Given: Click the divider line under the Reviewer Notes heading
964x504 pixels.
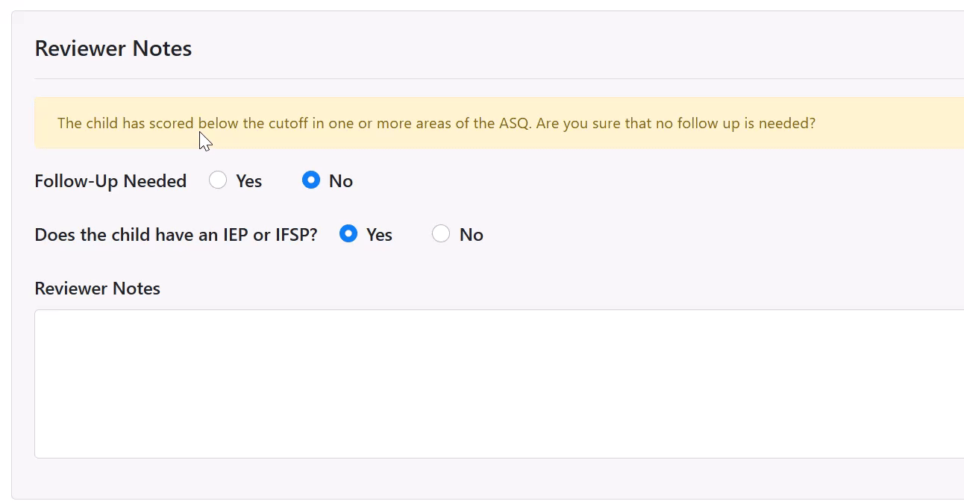Looking at the screenshot, I should pos(499,78).
